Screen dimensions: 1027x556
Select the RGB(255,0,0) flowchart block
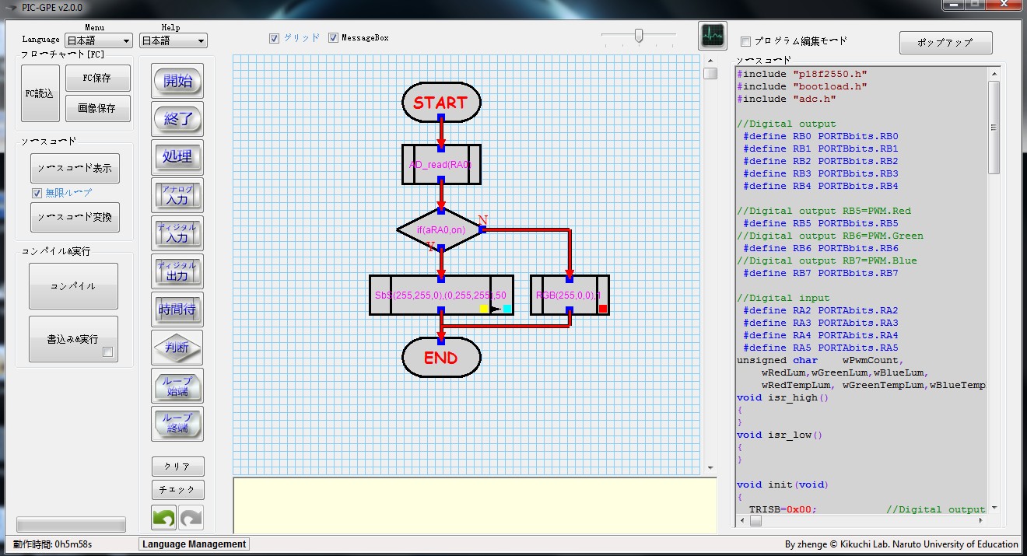(x=570, y=295)
